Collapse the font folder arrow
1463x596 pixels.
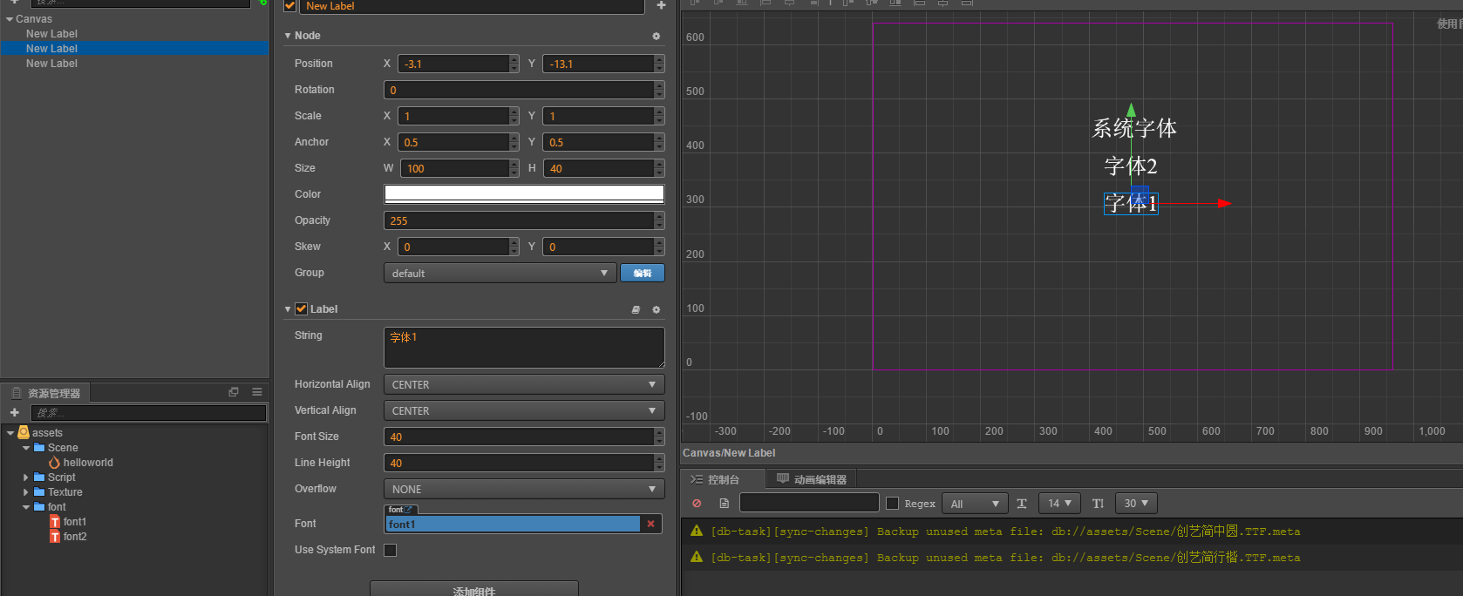26,507
